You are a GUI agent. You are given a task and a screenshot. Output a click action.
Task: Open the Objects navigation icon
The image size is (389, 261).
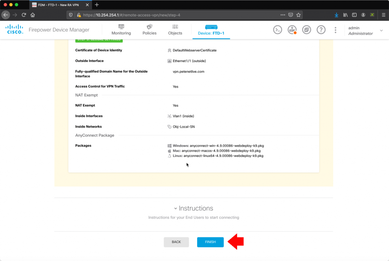(175, 29)
